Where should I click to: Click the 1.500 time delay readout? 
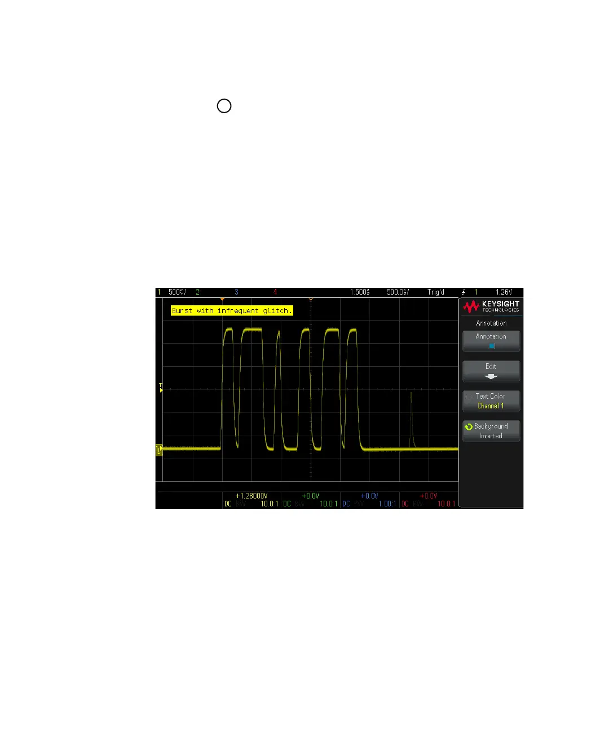360,292
